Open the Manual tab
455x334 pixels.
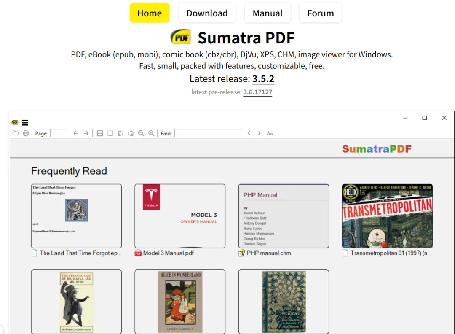click(268, 13)
